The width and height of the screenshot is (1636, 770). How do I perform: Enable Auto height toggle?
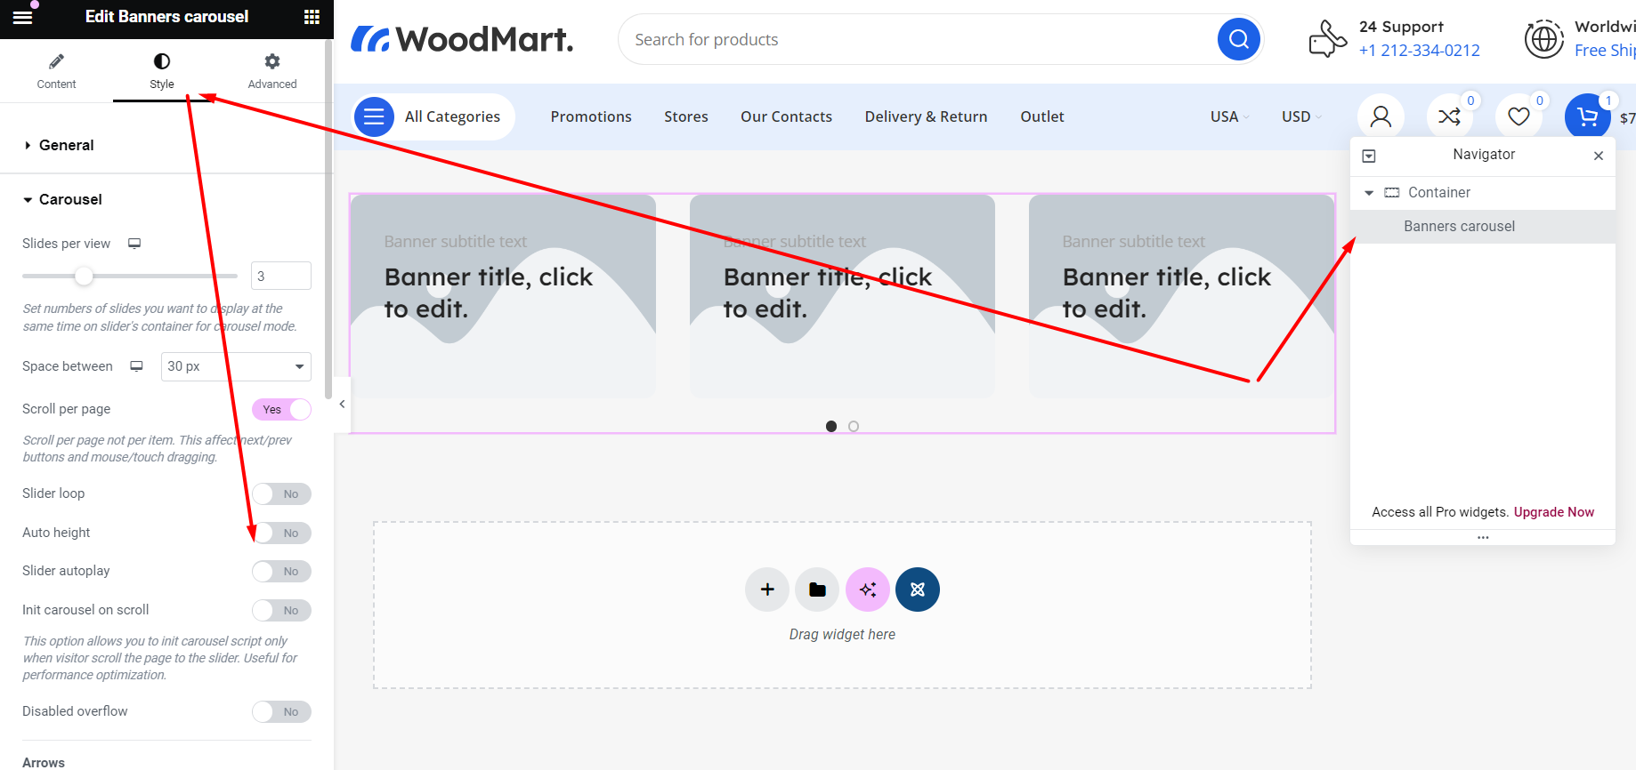[281, 533]
